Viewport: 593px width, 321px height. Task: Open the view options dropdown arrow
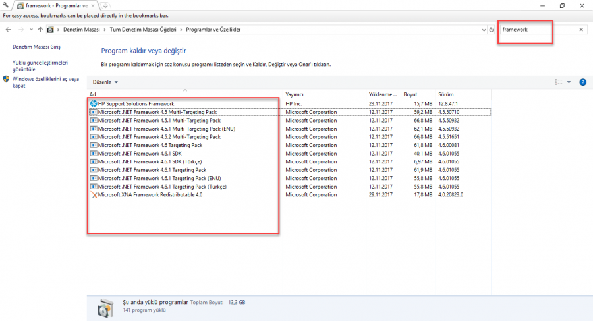pos(569,82)
